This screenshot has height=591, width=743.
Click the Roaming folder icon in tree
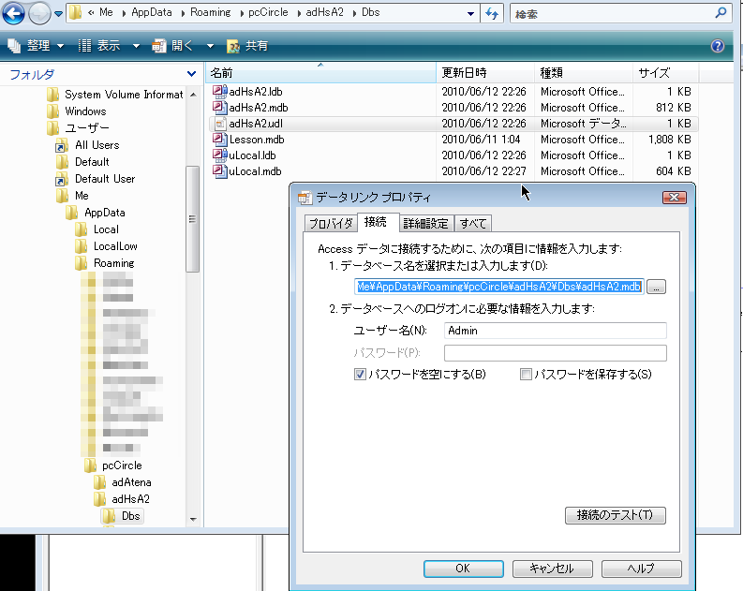pos(81,263)
